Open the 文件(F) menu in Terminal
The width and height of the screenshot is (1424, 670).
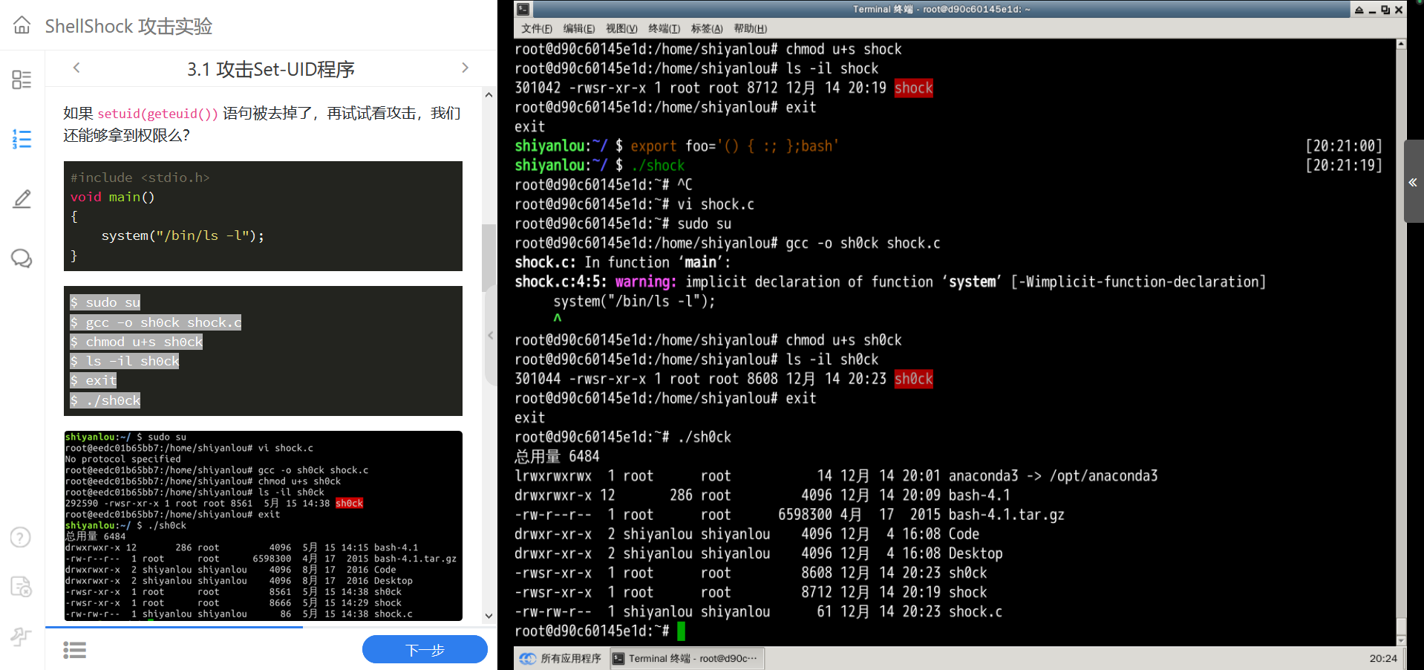[537, 28]
